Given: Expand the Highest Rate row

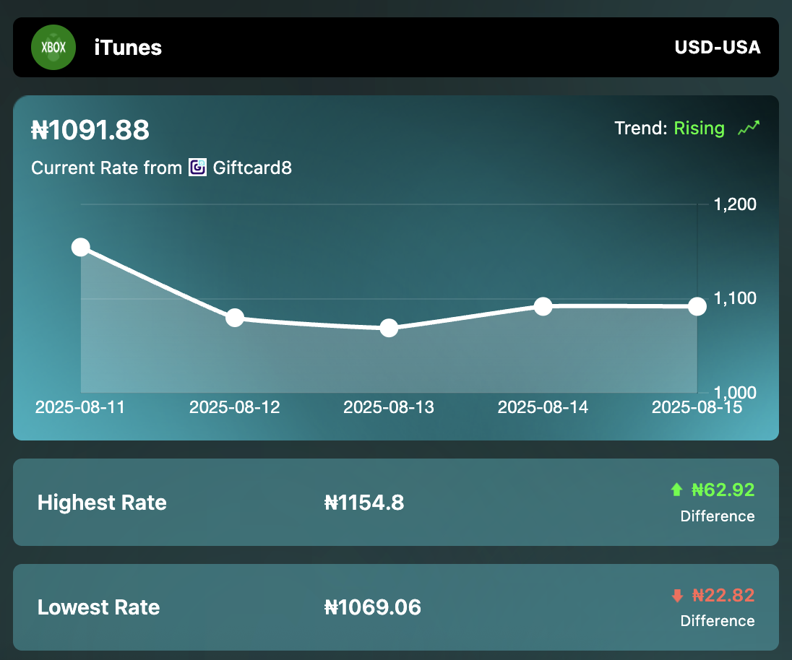Looking at the screenshot, I should click(396, 503).
